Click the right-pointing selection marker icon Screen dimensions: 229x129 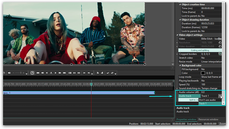coord(89,73)
